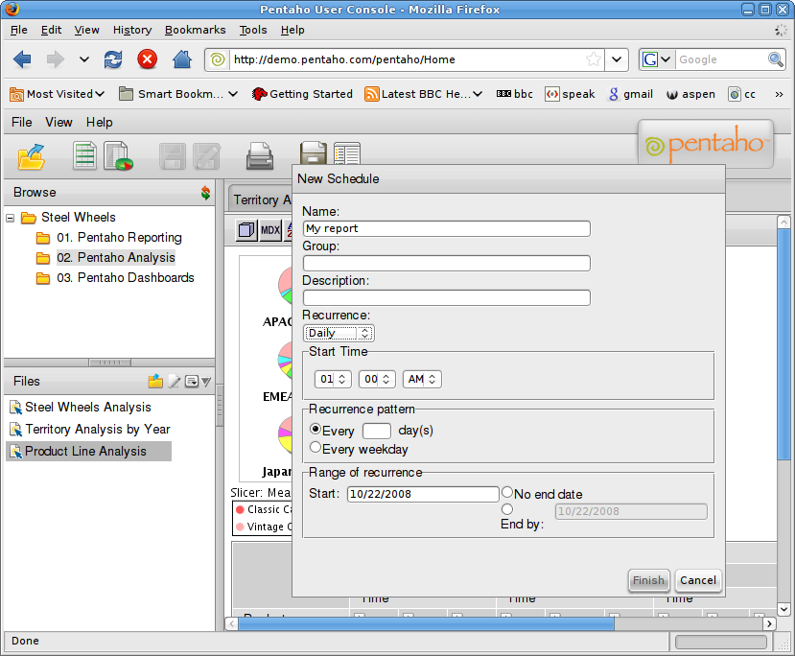Open the start minute 00 dropdown
Image resolution: width=795 pixels, height=656 pixels.
[x=377, y=379]
